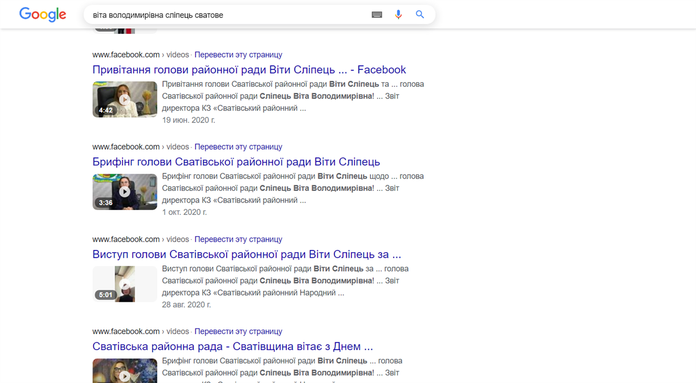
Task: Translate the 'Виступ голови' result page
Action: tap(238, 239)
